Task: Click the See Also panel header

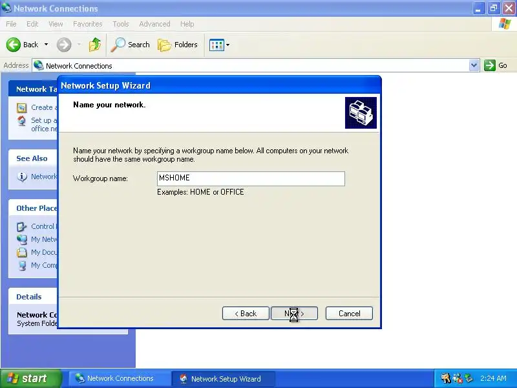Action: click(32, 158)
